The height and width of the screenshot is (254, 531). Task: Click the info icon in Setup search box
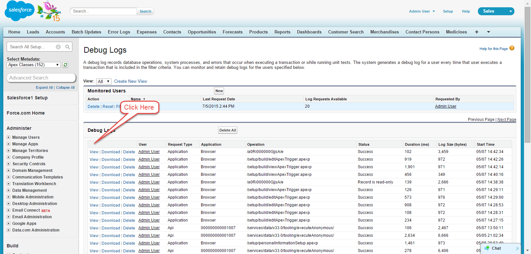[x=58, y=47]
